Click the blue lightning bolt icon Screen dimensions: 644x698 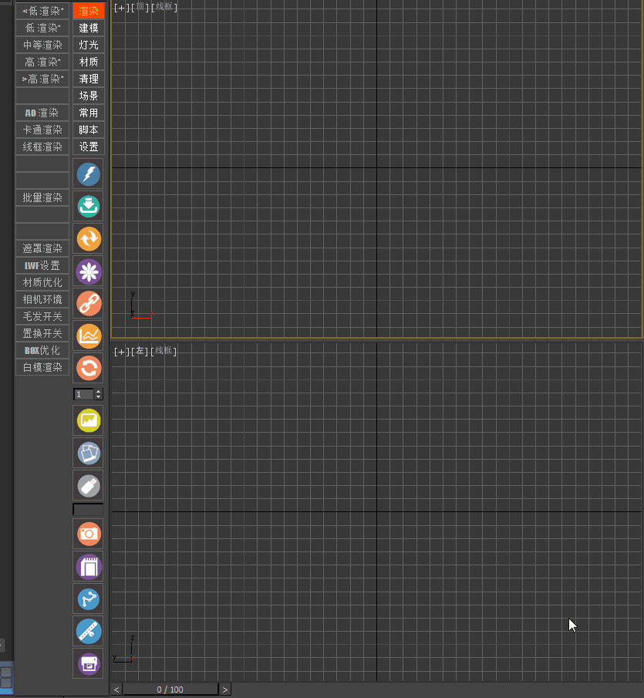click(x=88, y=174)
